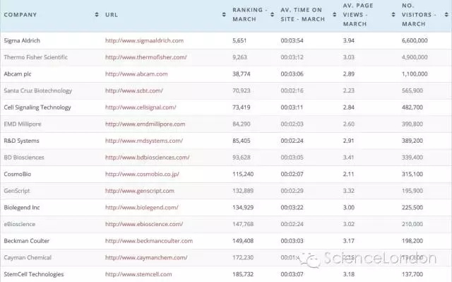Sort by Ranking March arrows
Screen dimensions: 452x282
(x=272, y=15)
